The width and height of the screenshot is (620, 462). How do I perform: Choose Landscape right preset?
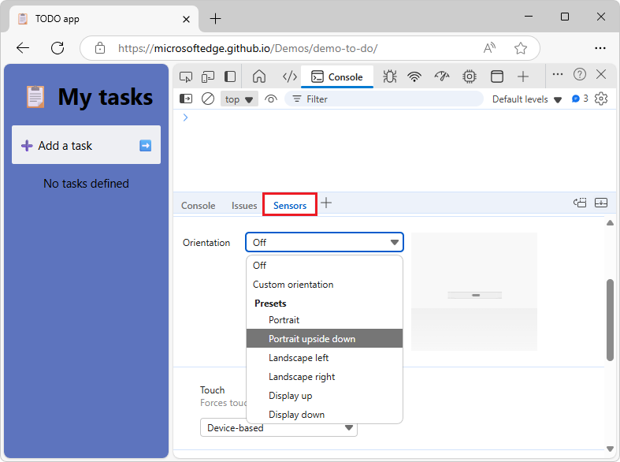tap(325, 377)
